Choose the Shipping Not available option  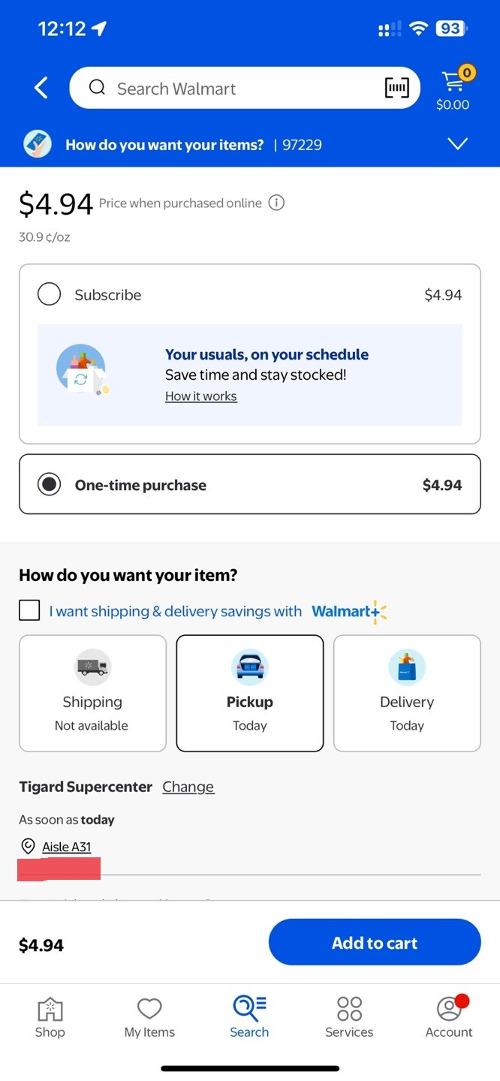click(92, 693)
